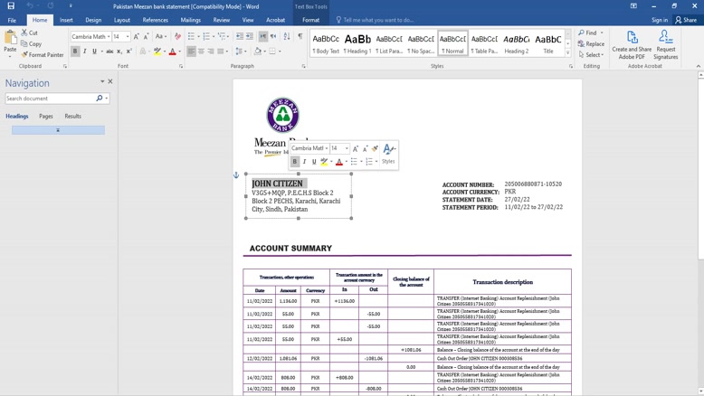Viewport: 704px width, 396px height.
Task: Toggle Bold in the ribbon Font group
Action: tap(75, 52)
